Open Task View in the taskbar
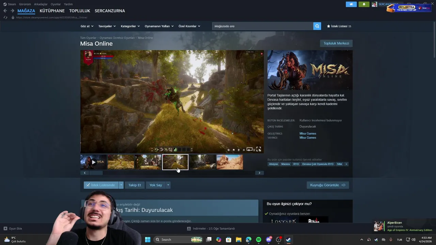Image resolution: width=436 pixels, height=245 pixels. tap(209, 240)
